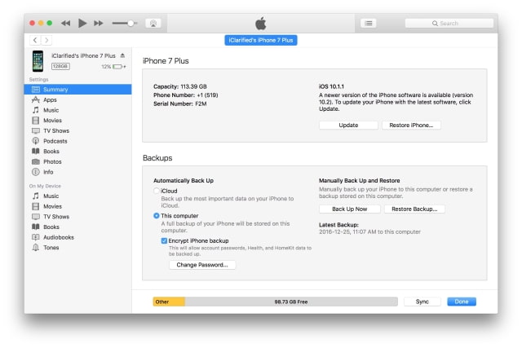
Task: Open Info in the sidebar
Action: pos(78,172)
